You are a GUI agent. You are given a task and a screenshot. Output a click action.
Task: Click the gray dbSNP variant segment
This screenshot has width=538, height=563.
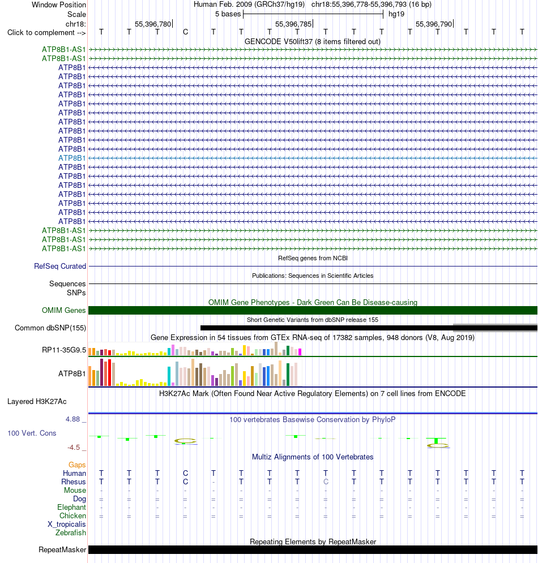point(495,328)
